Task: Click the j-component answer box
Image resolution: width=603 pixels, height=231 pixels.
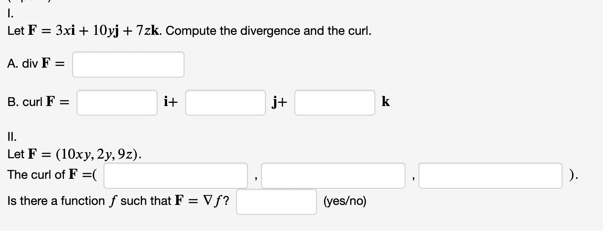Action: coord(225,102)
